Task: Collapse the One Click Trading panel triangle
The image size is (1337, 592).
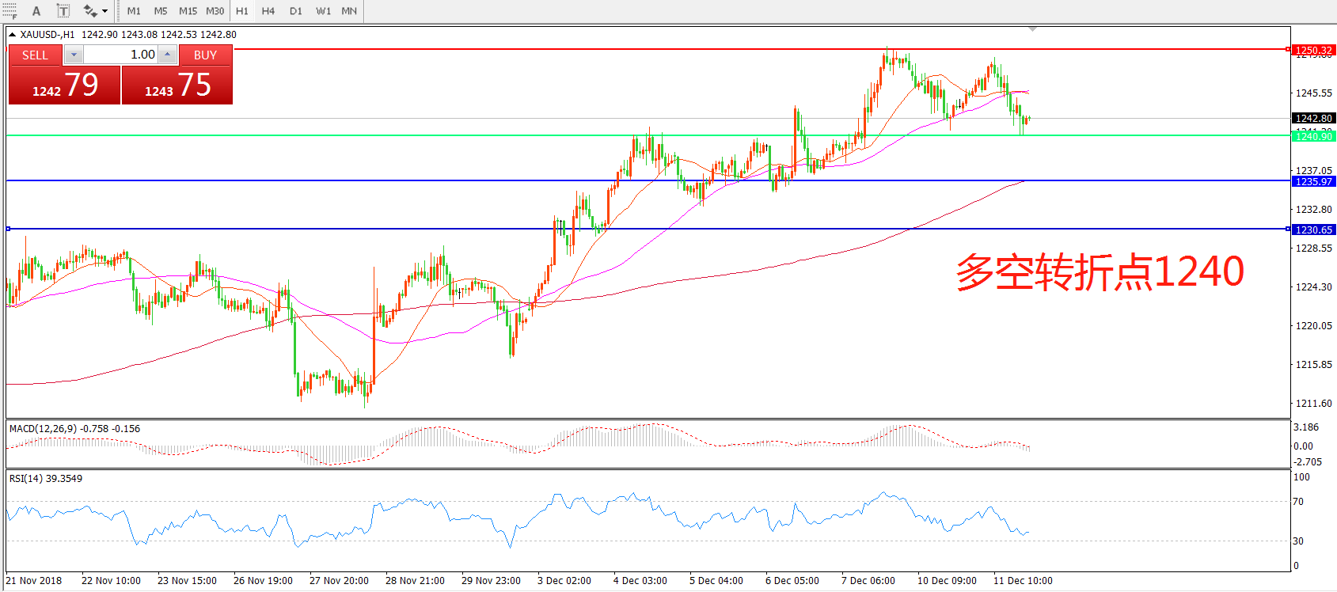Action: 12,35
